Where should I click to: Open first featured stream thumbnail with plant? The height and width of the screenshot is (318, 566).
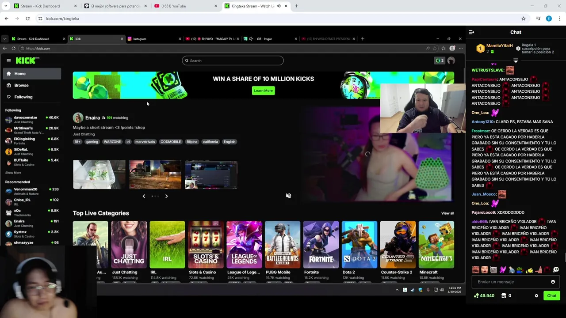pyautogui.click(x=99, y=175)
